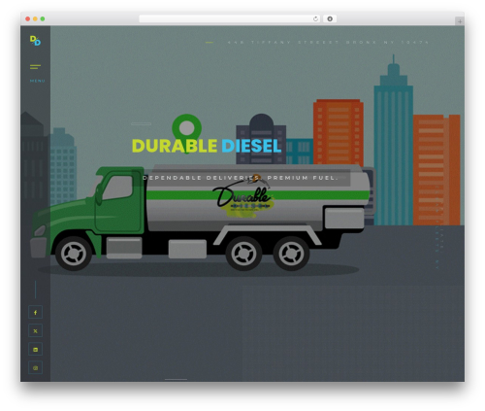Click the green map pin marker
This screenshot has width=485, height=411.
[186, 133]
